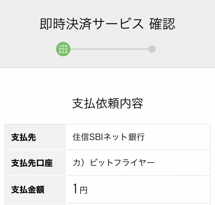Click the 支払先 row label
The image size is (215, 205).
click(x=24, y=137)
